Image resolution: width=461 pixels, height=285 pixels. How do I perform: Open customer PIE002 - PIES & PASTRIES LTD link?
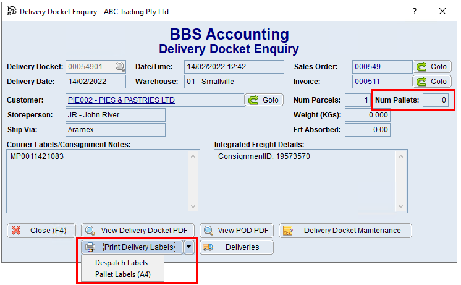122,100
